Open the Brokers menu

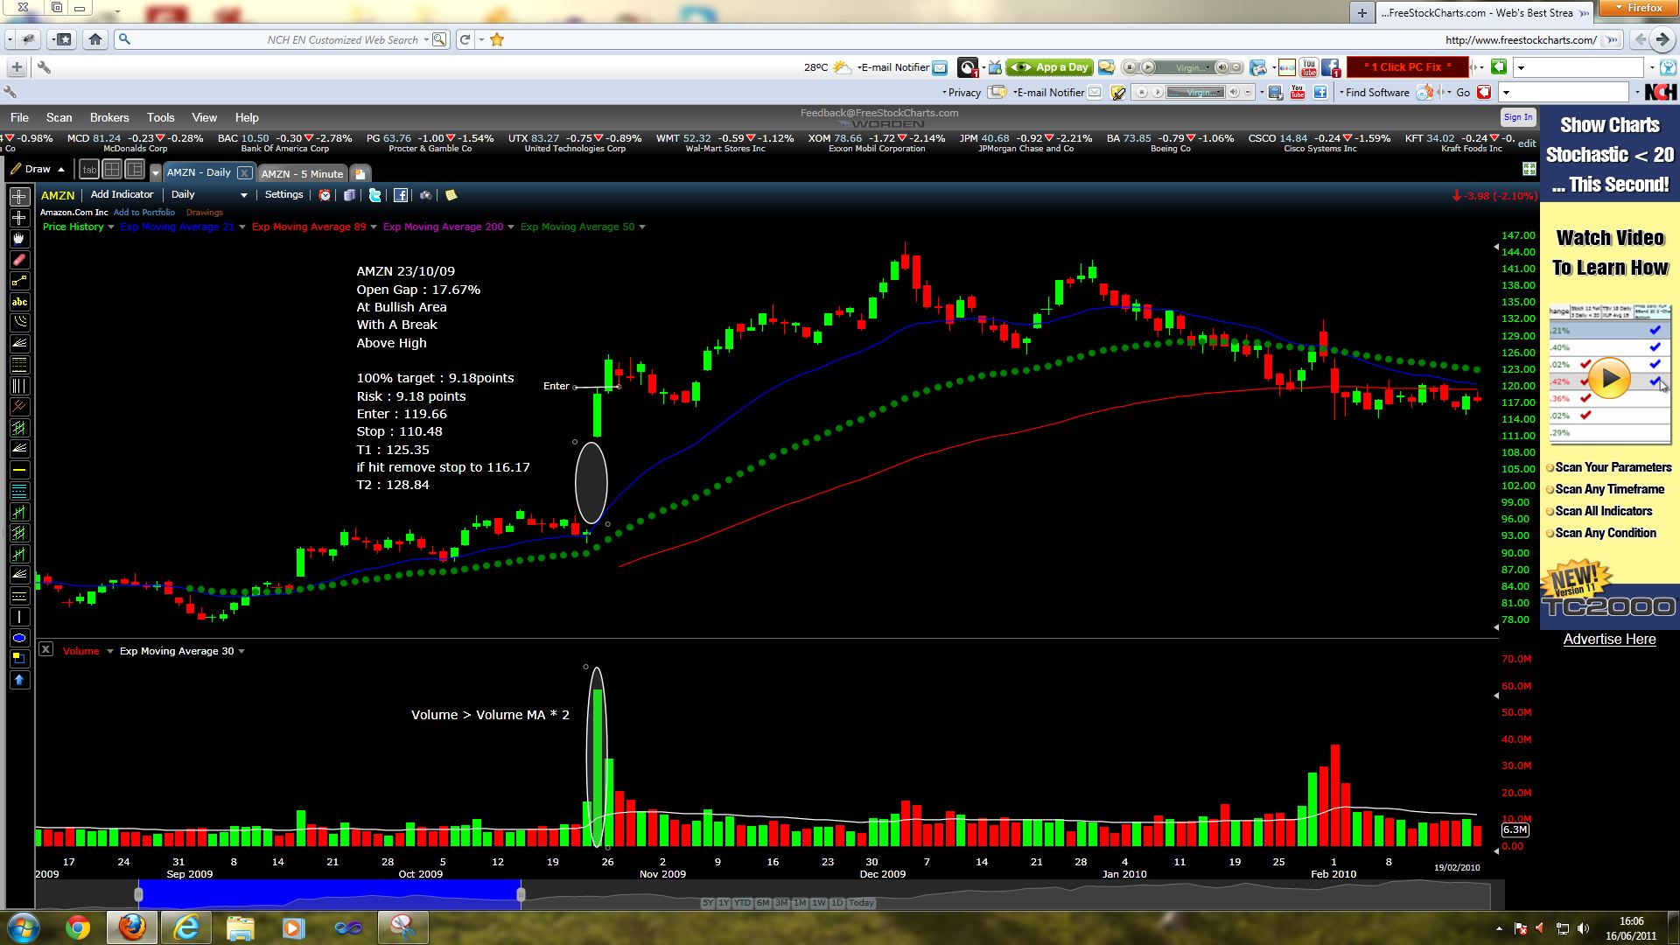point(109,117)
